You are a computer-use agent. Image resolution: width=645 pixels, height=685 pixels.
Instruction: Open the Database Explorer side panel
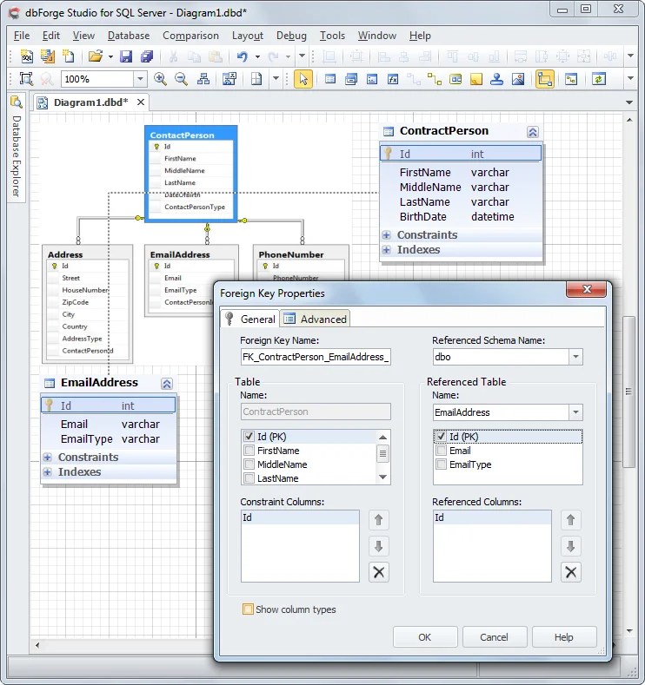click(x=17, y=148)
